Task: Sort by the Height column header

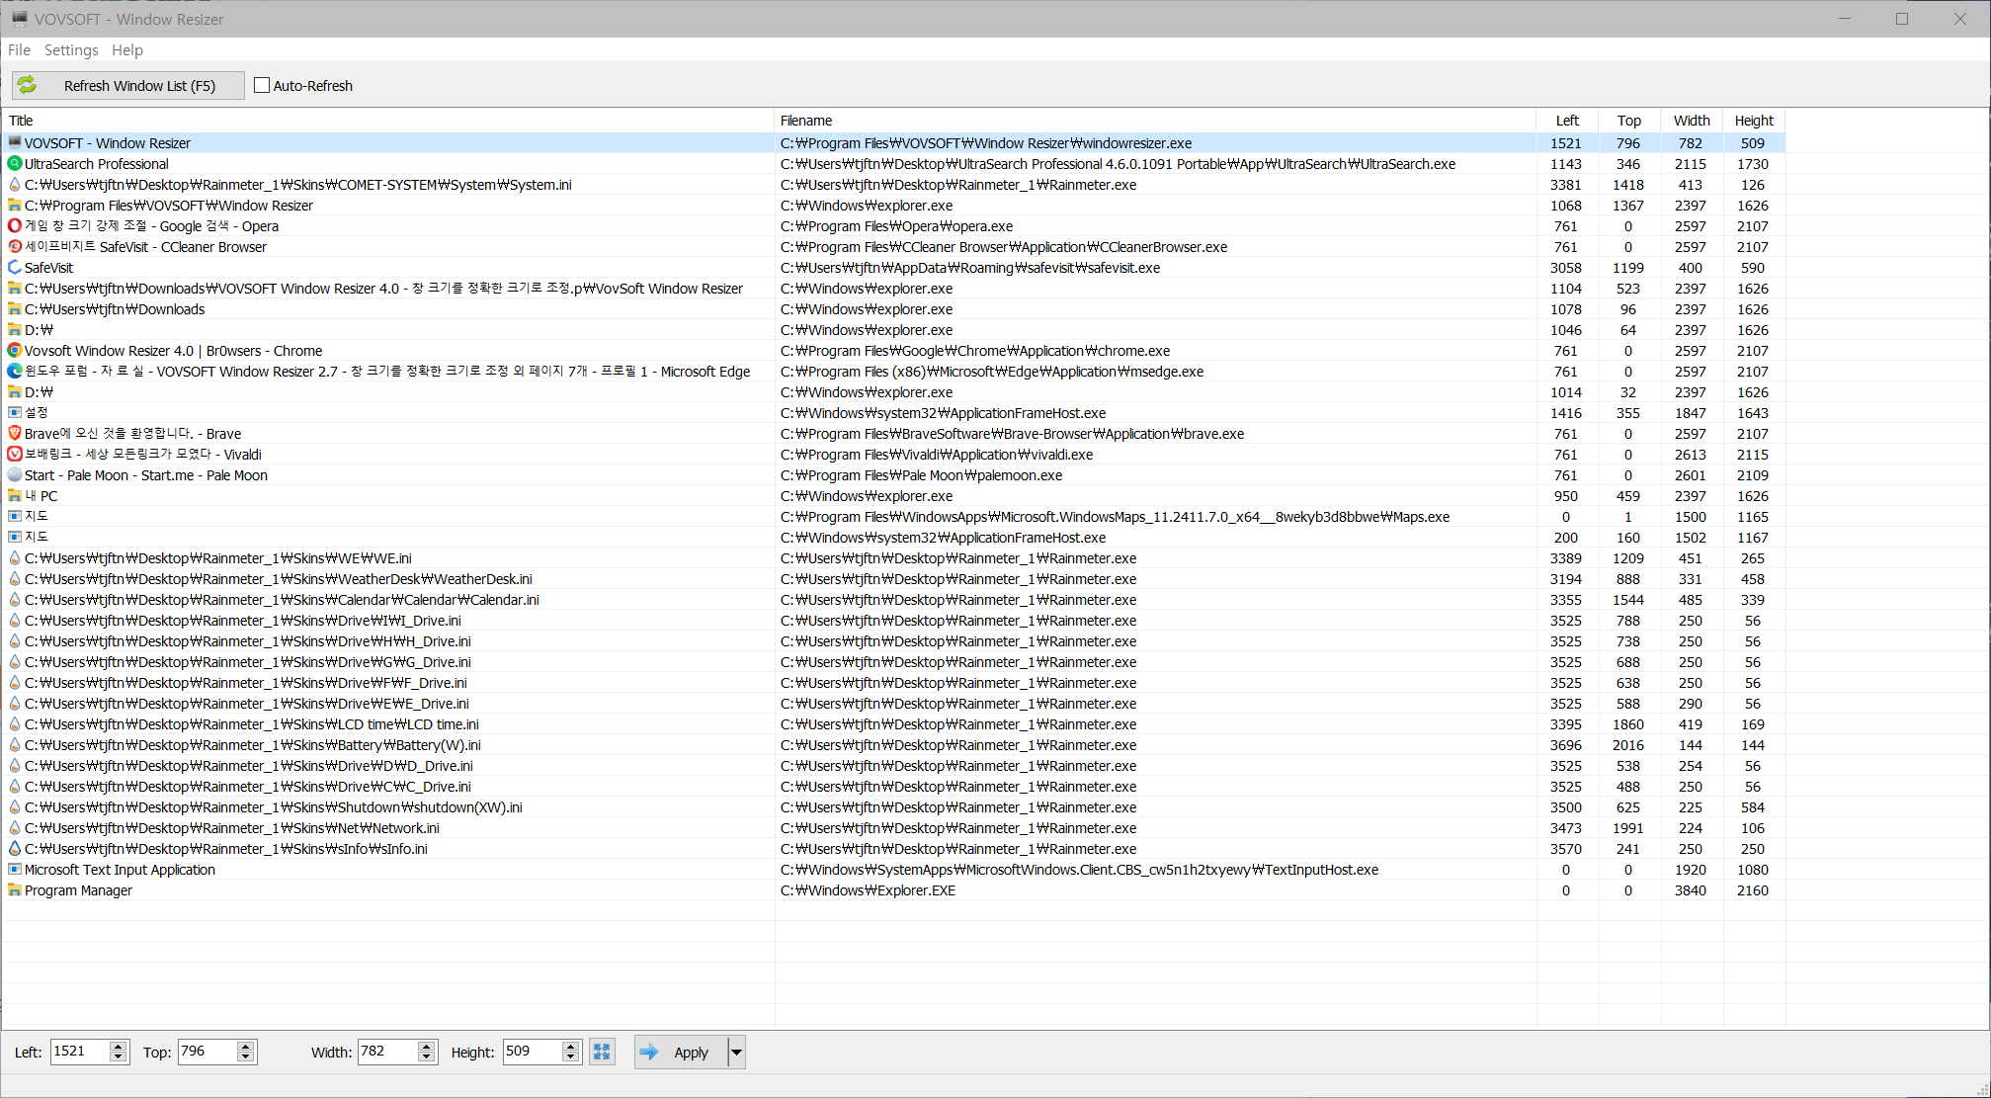Action: click(1754, 121)
